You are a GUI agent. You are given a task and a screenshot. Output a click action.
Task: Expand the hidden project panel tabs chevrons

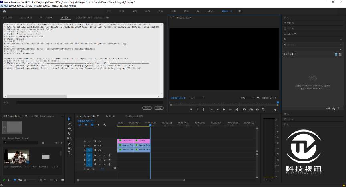click(62, 116)
